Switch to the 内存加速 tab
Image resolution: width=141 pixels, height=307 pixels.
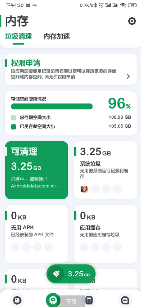coord(57,36)
